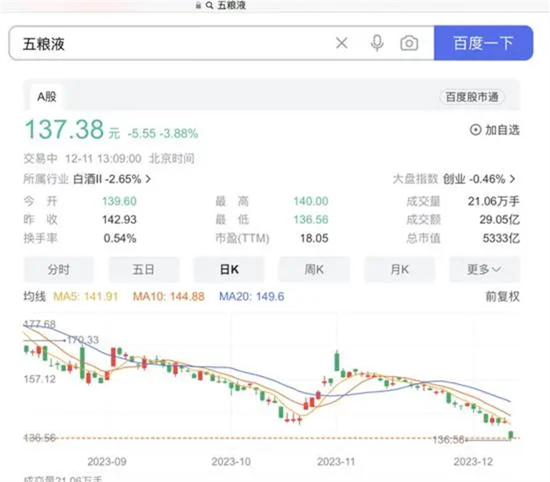Switch to the 周K chart tab
This screenshot has width=550, height=482.
(314, 269)
